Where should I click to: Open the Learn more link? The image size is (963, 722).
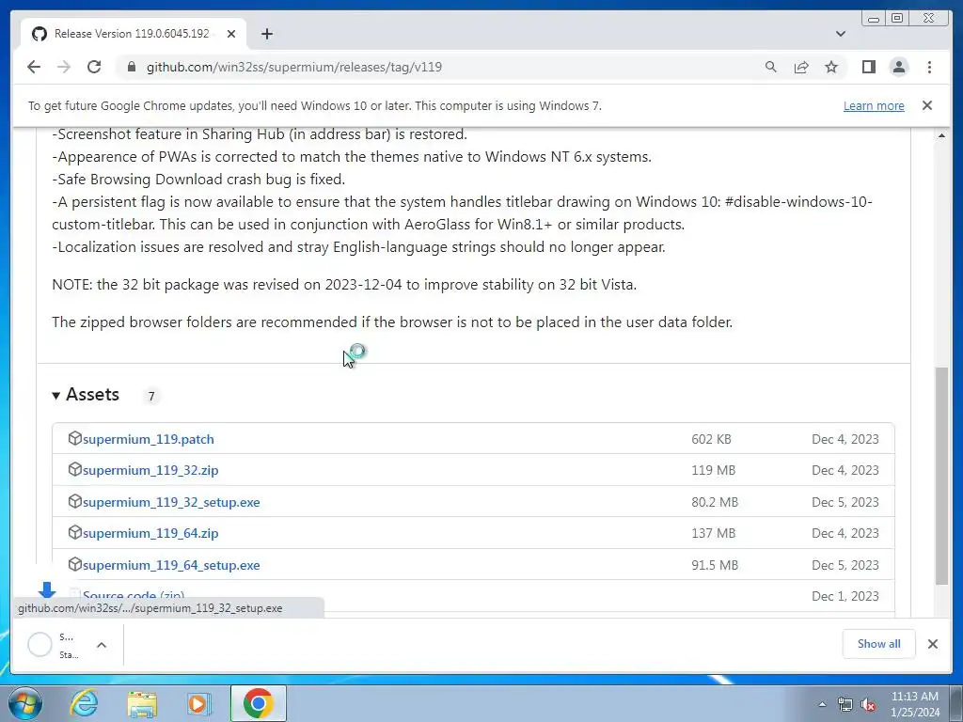pyautogui.click(x=874, y=105)
